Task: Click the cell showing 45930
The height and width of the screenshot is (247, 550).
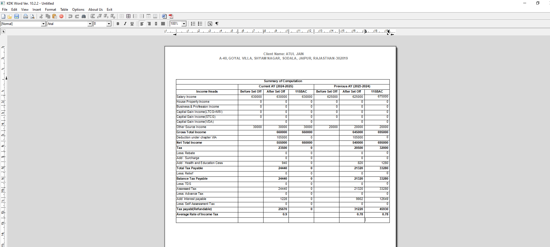Action: click(377, 209)
